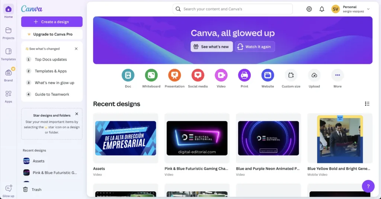Viewport: 381px width, 199px height.
Task: Start a new Video design
Action: click(221, 75)
